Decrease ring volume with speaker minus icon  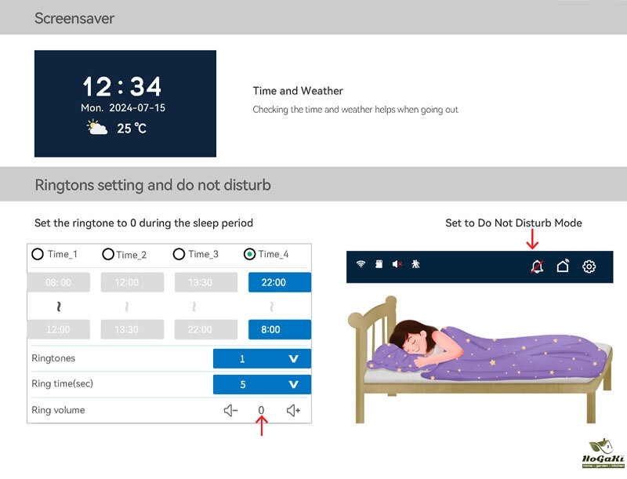tap(230, 410)
